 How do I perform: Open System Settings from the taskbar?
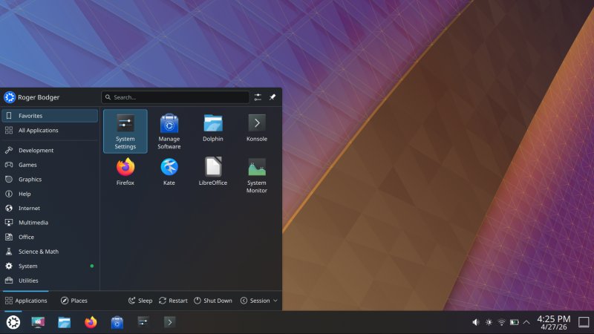(143, 322)
